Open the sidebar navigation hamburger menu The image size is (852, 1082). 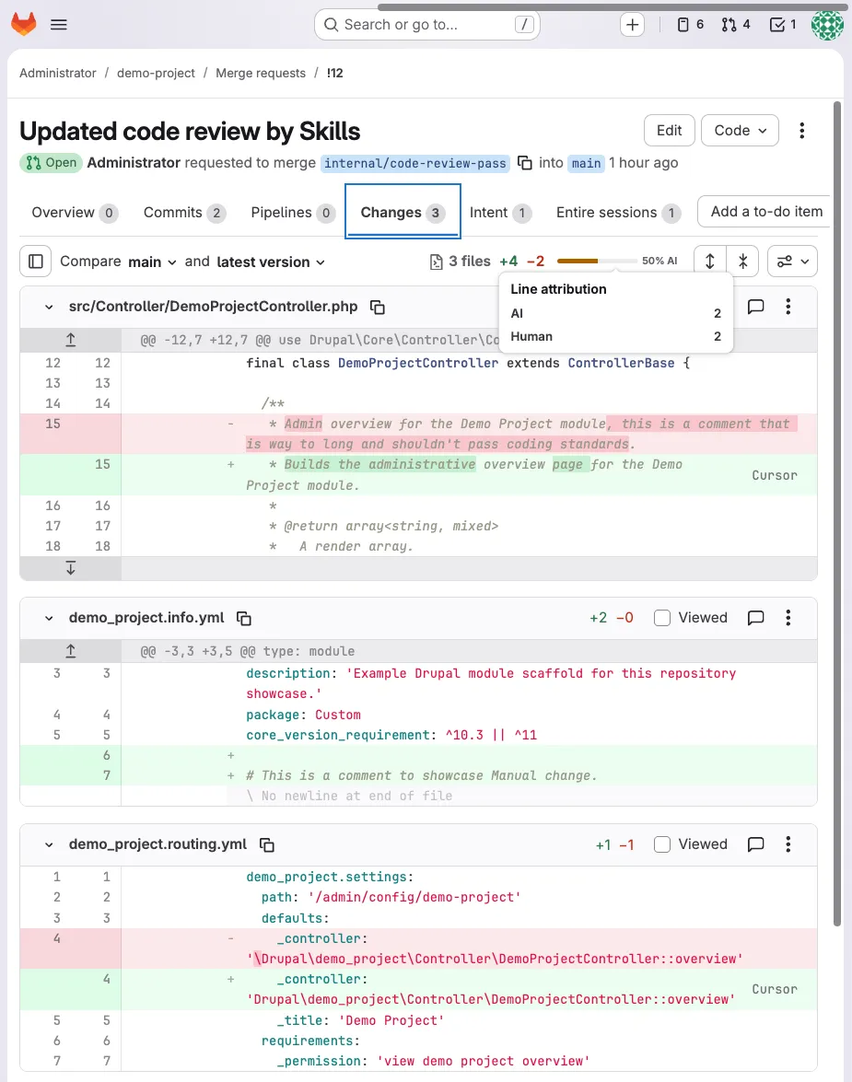(x=59, y=25)
